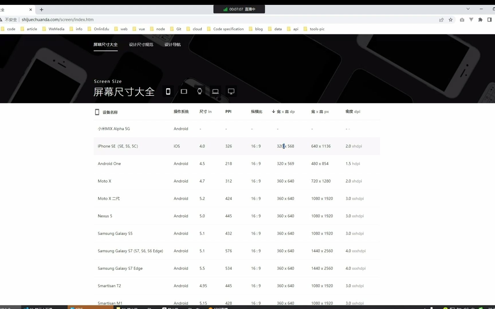Select the laptop device category icon
The width and height of the screenshot is (495, 309).
pyautogui.click(x=215, y=91)
